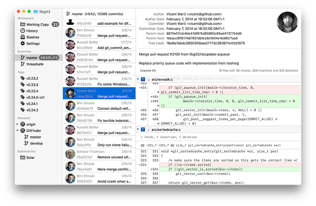The height and width of the screenshot is (206, 316).
Task: Select commit 80c29fe9 Add git_commit_am...
Action: click(99, 45)
